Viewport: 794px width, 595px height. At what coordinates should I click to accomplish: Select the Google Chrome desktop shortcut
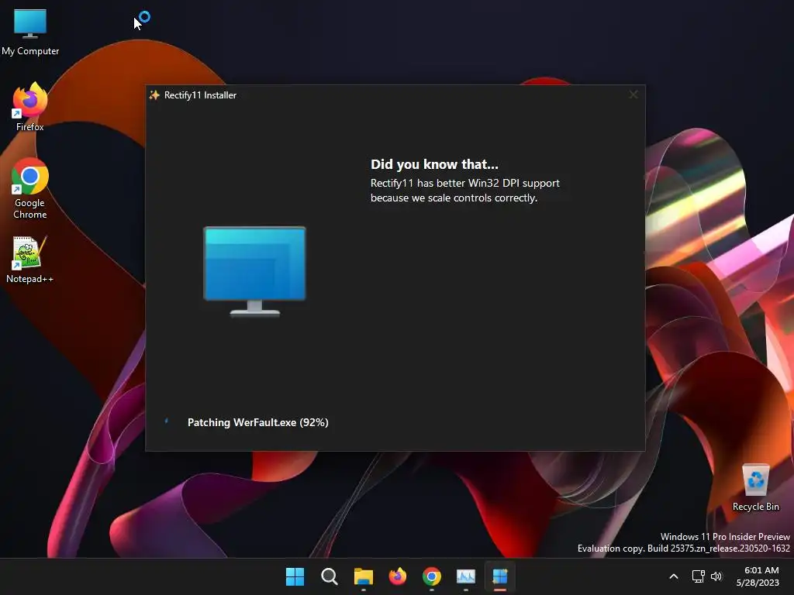tap(30, 188)
